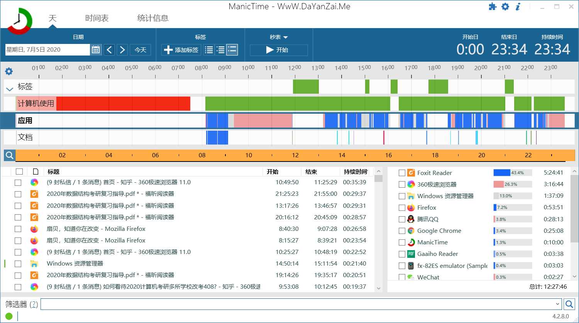Click 腾讯QQ penguin icon
Viewport: 579px width, 323px height.
coord(411,219)
